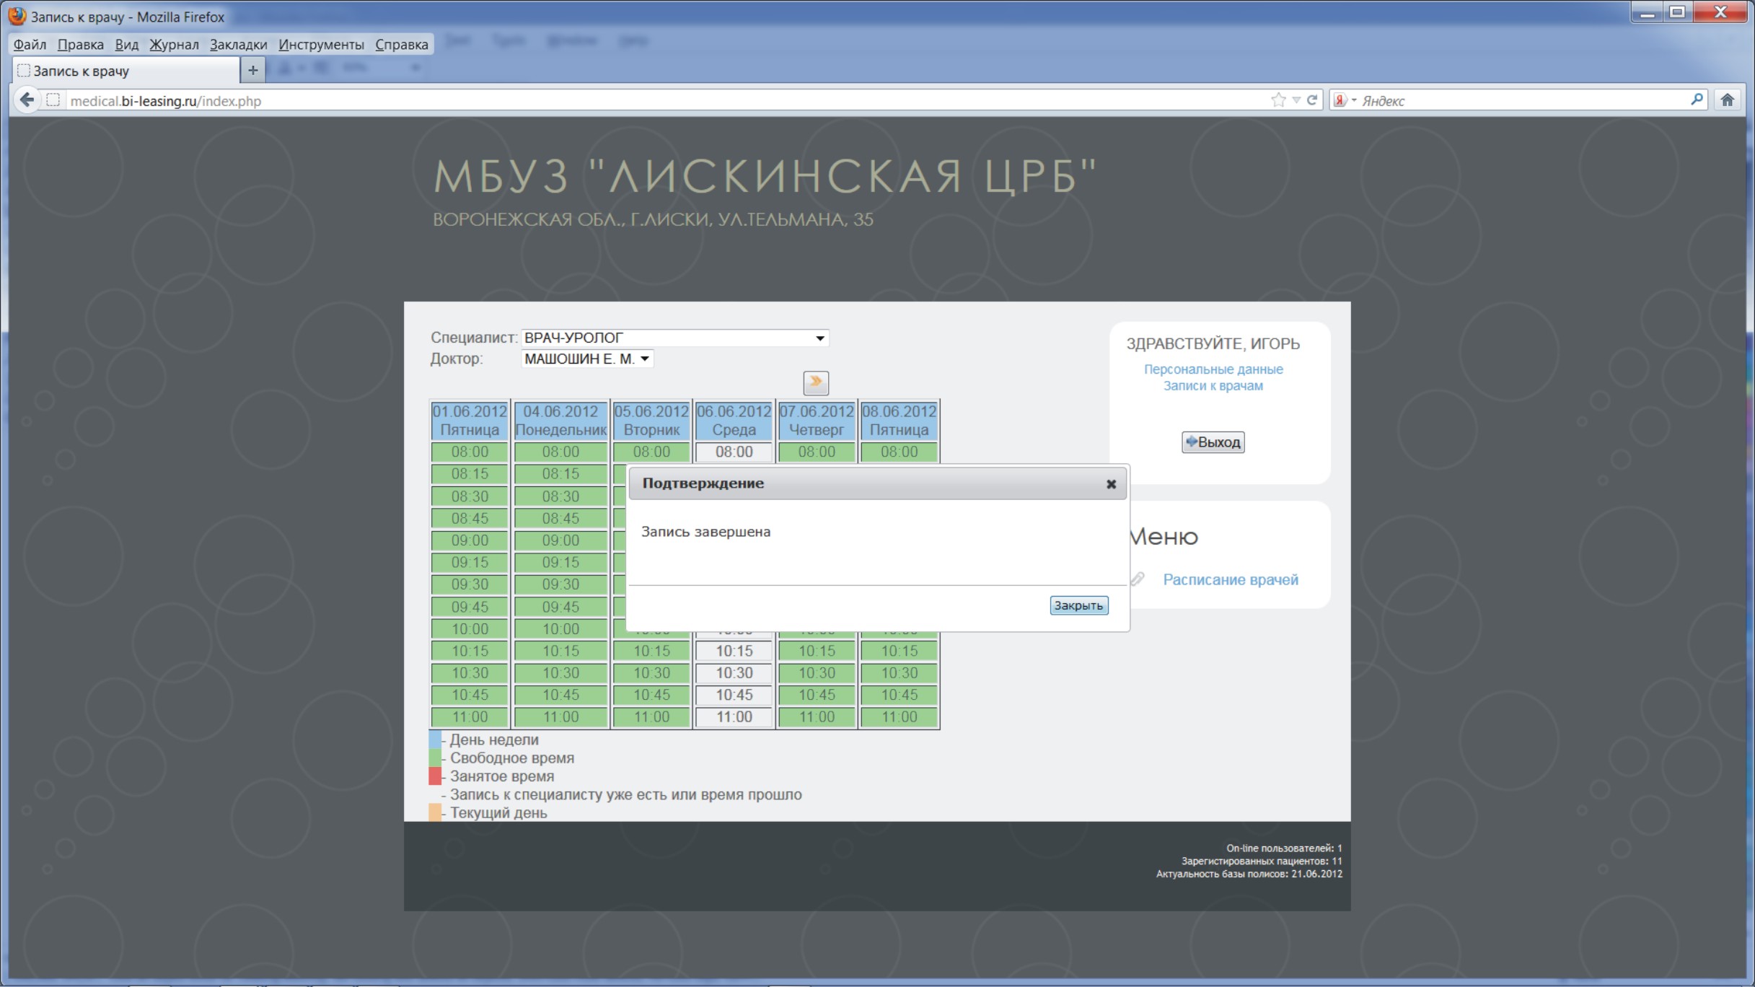Select 10:30 slot on 06.06.2012 Среда
1755x987 pixels.
point(734,672)
